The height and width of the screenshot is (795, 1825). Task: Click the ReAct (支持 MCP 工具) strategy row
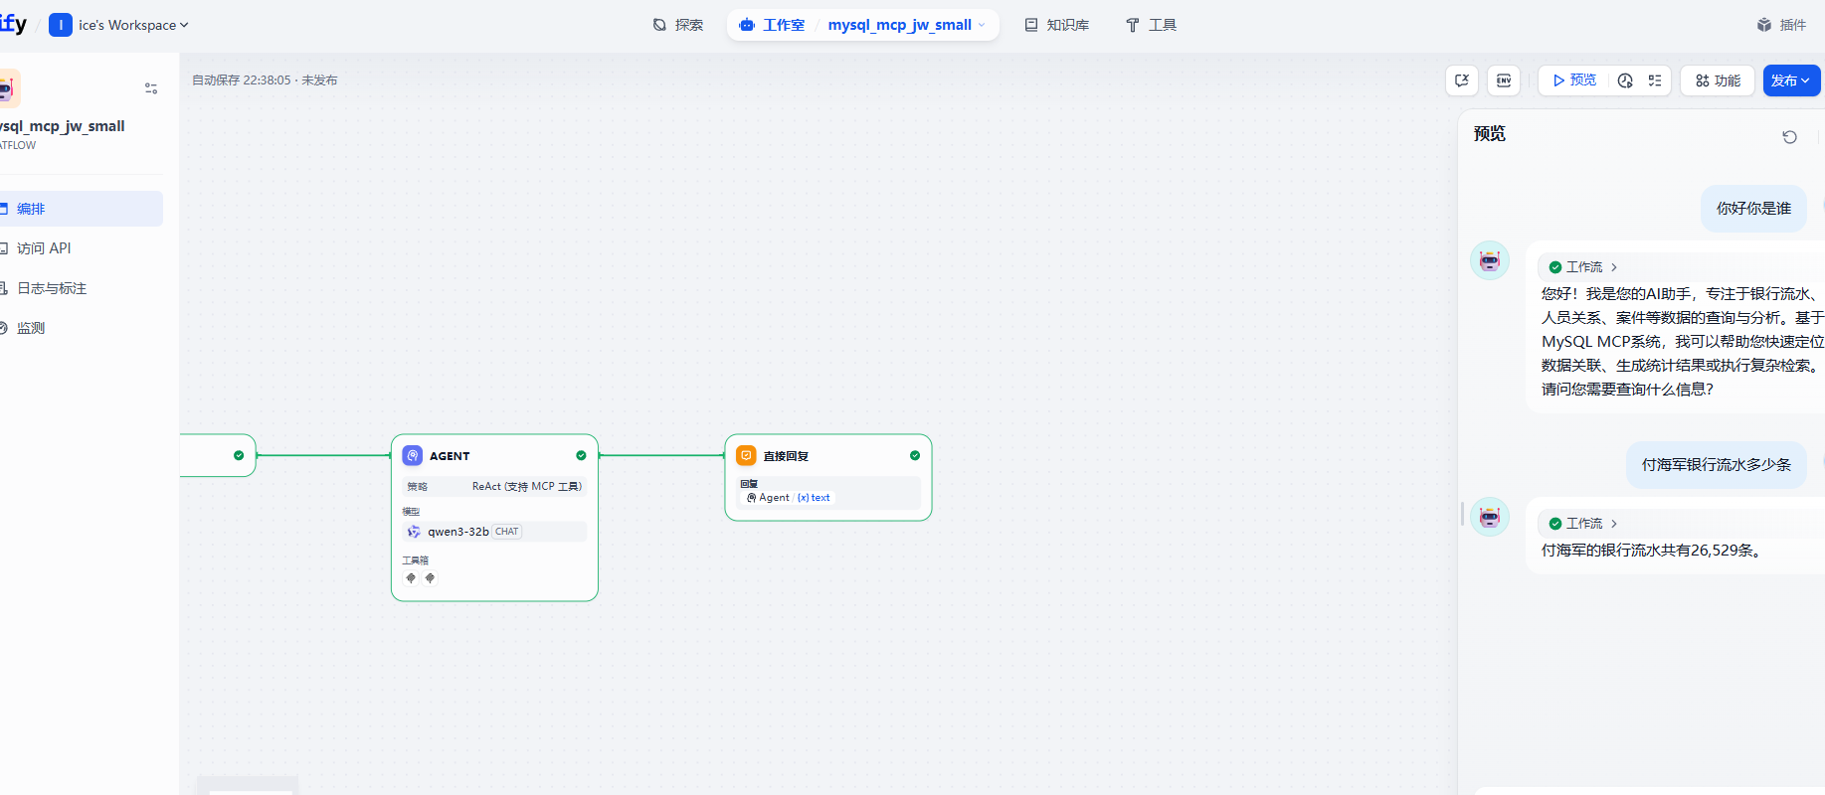tap(494, 486)
